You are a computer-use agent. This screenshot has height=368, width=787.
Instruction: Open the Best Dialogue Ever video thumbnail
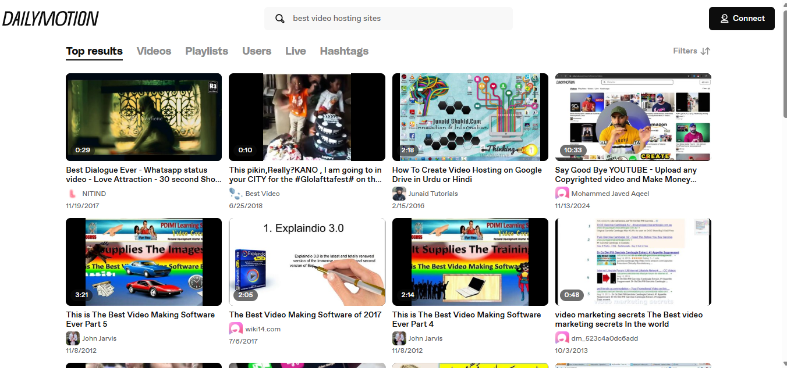(144, 117)
